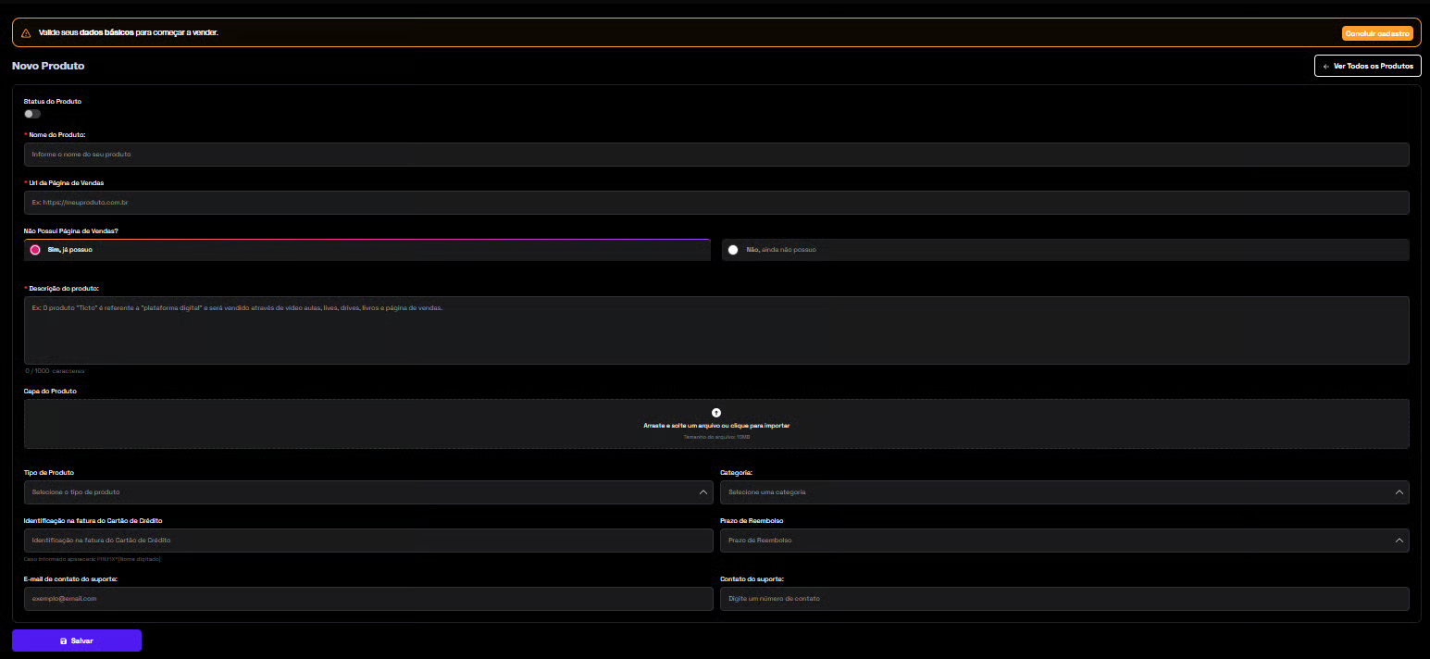Click the Contato do suporte number field

(1064, 599)
